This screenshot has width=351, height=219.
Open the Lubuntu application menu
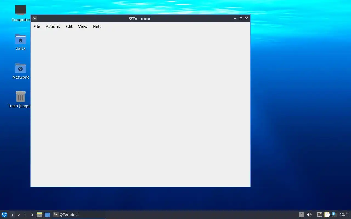4,215
